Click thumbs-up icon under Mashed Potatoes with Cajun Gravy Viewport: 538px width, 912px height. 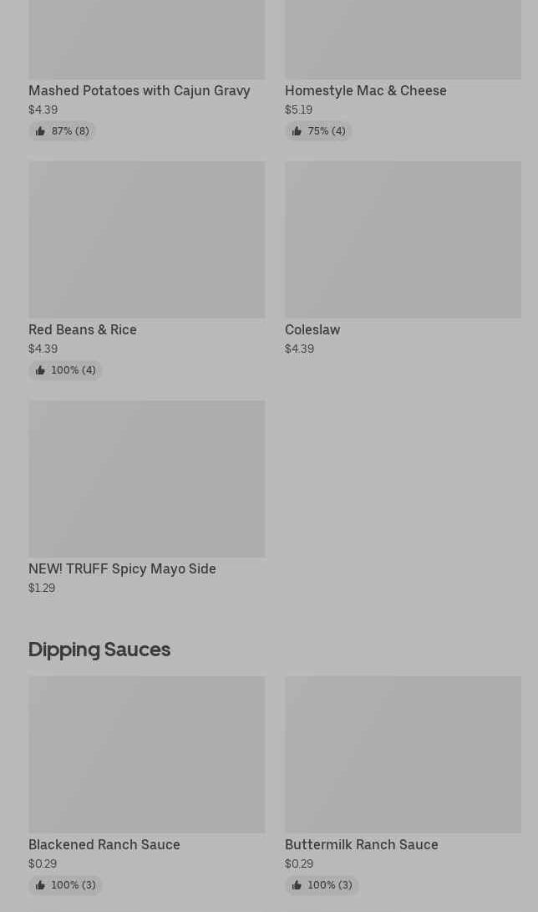coord(40,131)
